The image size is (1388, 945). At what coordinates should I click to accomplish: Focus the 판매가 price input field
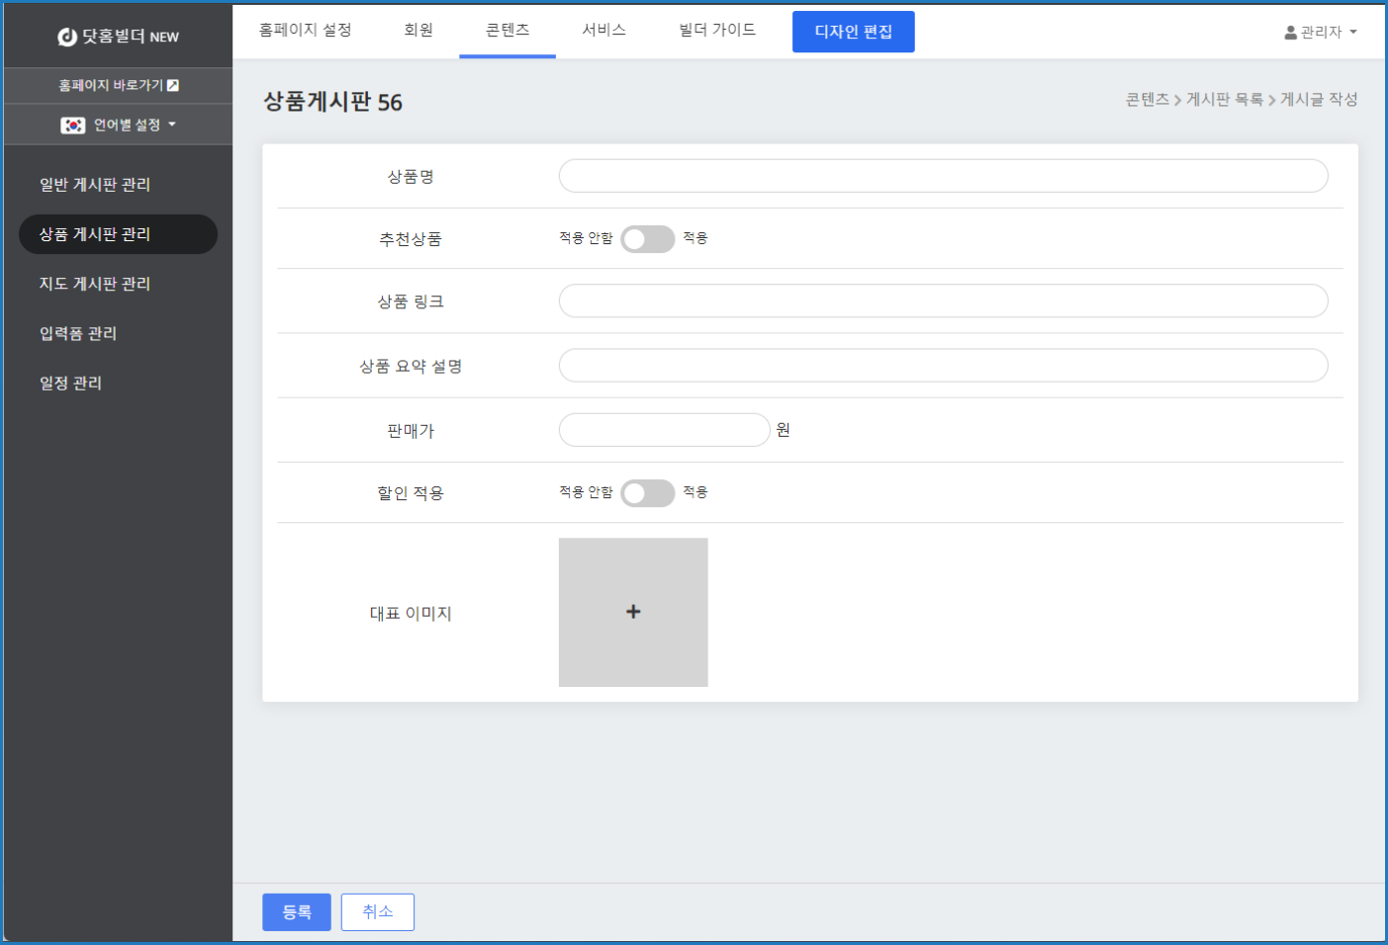tap(664, 430)
